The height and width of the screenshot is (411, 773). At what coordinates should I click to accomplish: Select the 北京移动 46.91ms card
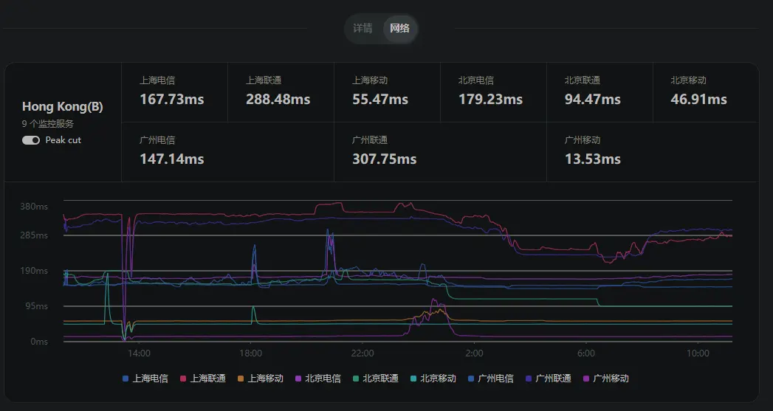tap(705, 91)
